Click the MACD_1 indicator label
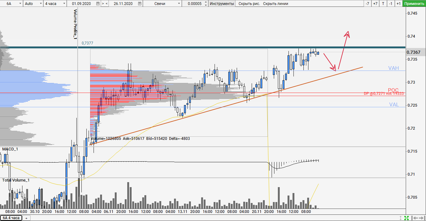The width and height of the screenshot is (426, 221). click(x=10, y=149)
